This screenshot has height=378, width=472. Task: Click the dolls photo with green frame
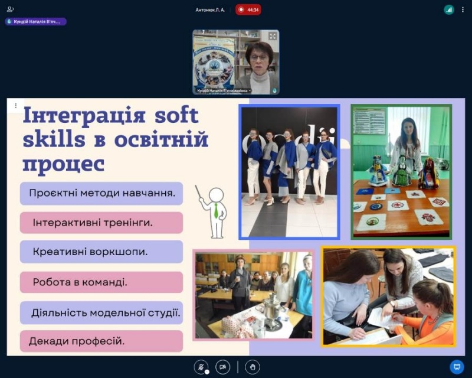click(x=401, y=171)
